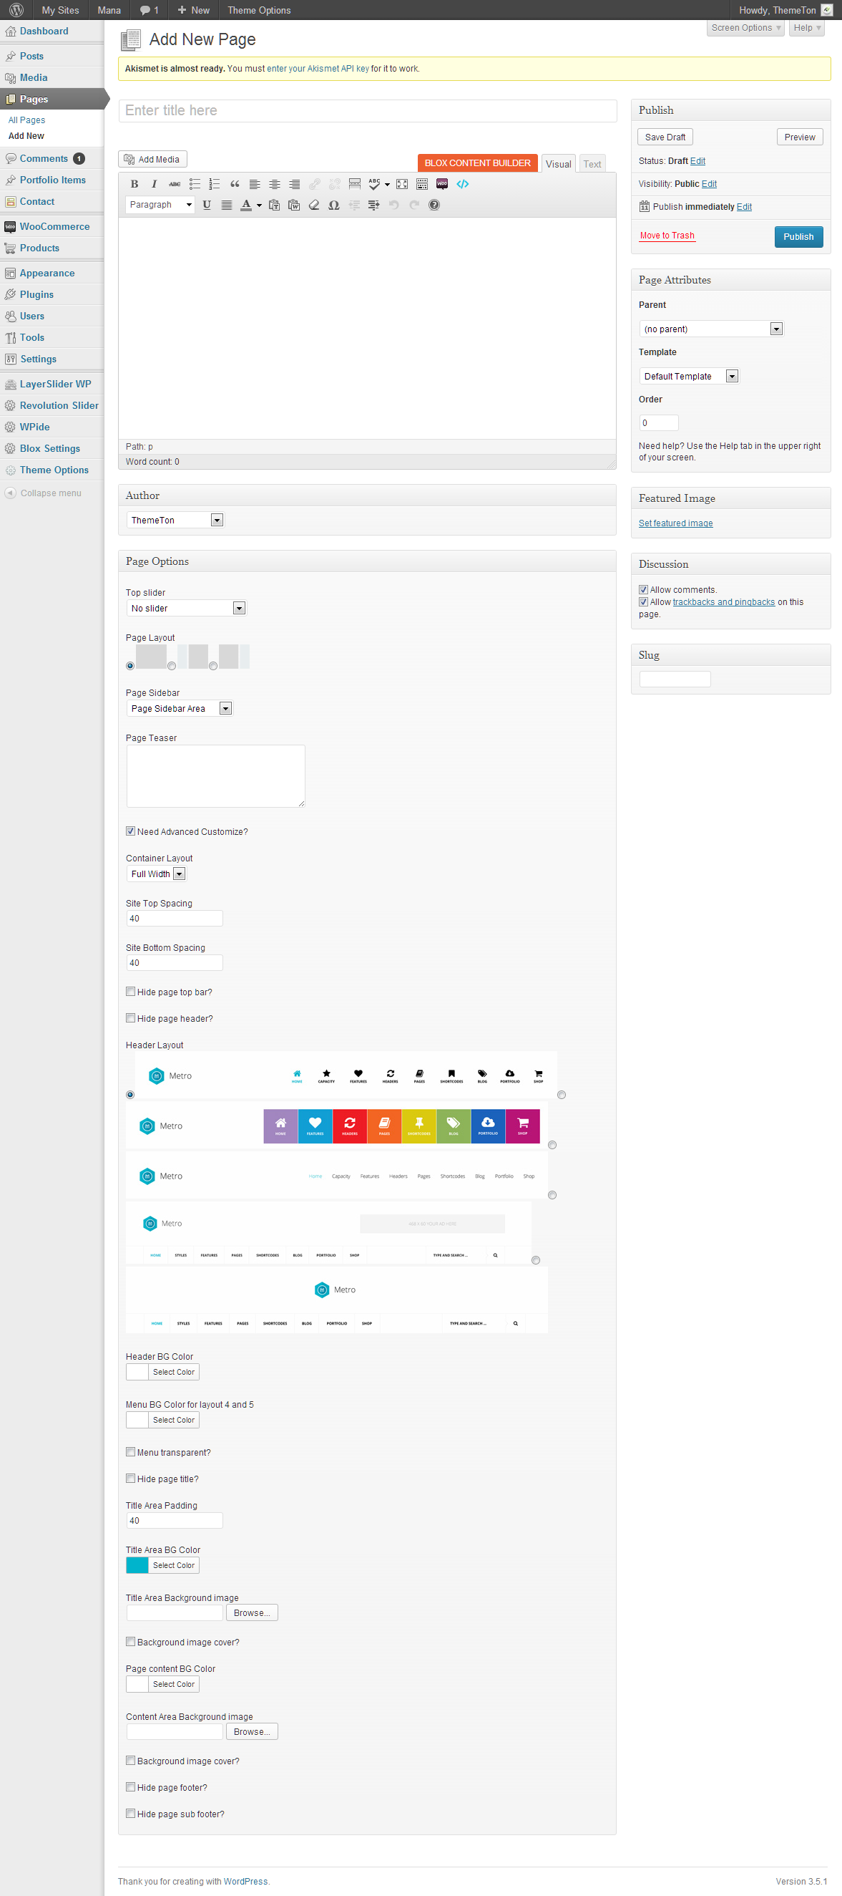Switch to the Text editor tab
The width and height of the screenshot is (842, 1896).
click(x=592, y=164)
